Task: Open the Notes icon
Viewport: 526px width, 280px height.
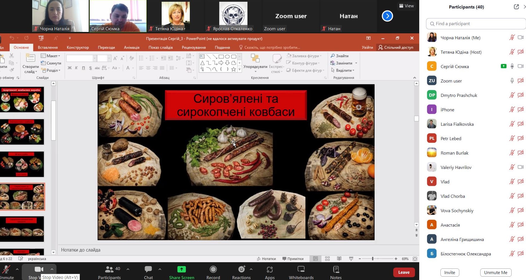Action: point(336,270)
